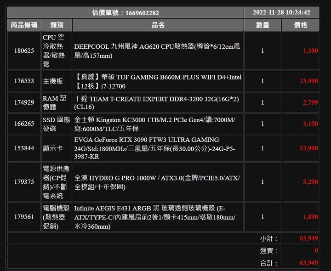Select product code 166265
331x271 pixels.
pos(24,124)
